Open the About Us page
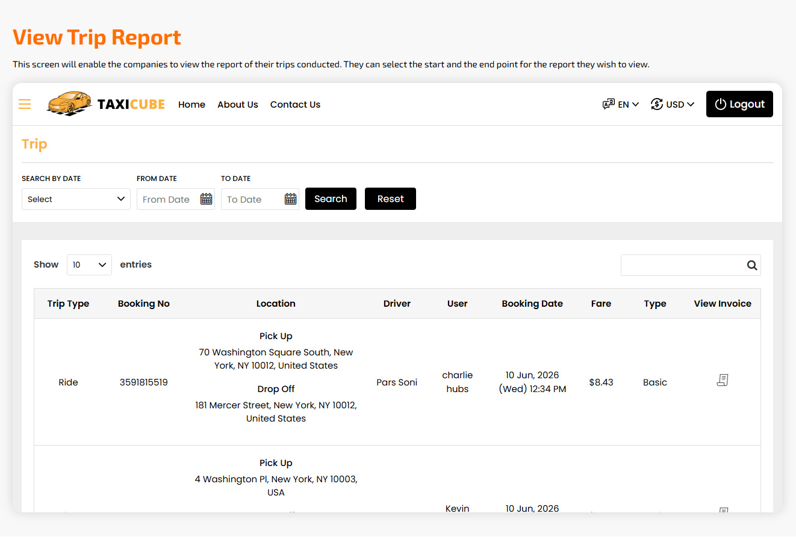The image size is (796, 537). tap(238, 105)
